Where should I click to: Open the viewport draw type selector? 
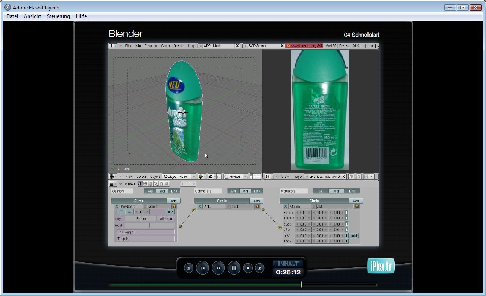click(x=202, y=176)
